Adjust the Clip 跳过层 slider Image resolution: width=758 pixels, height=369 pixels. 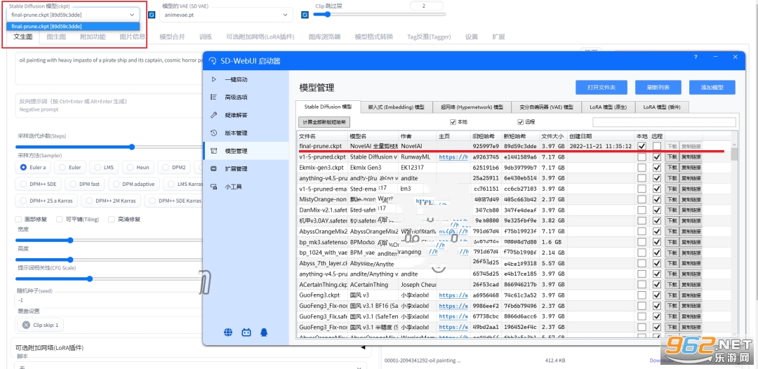(x=380, y=14)
